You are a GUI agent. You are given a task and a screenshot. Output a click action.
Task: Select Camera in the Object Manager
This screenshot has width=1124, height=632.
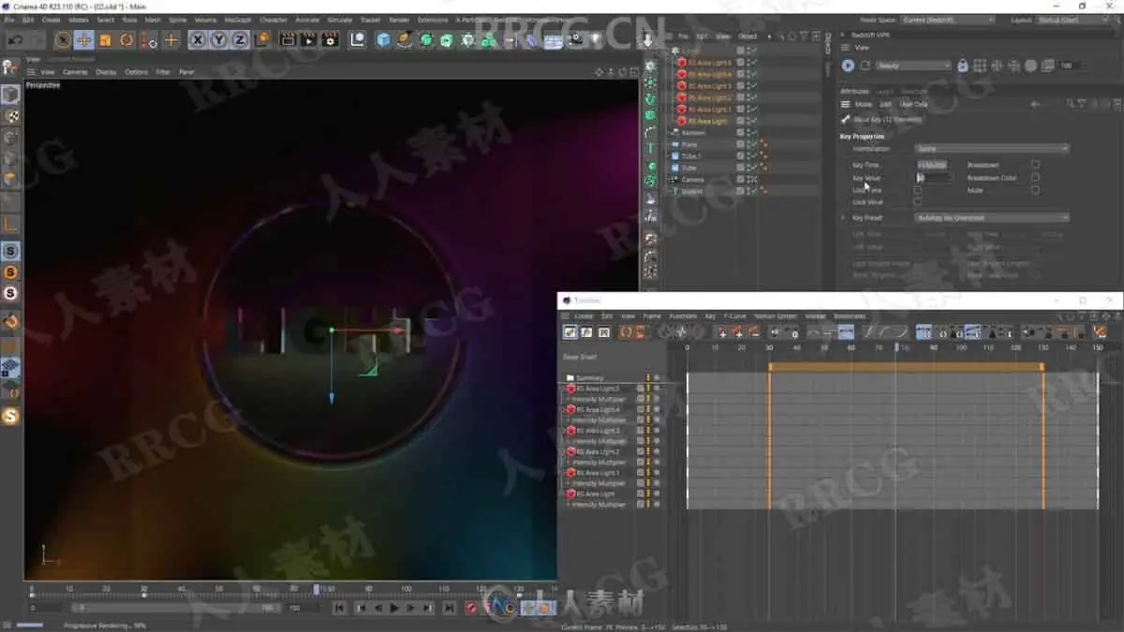point(692,180)
